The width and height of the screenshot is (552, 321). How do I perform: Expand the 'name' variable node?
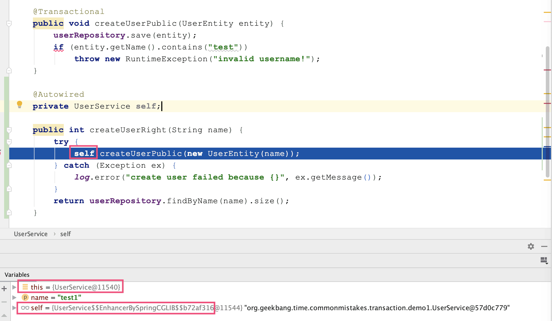[x=14, y=298]
